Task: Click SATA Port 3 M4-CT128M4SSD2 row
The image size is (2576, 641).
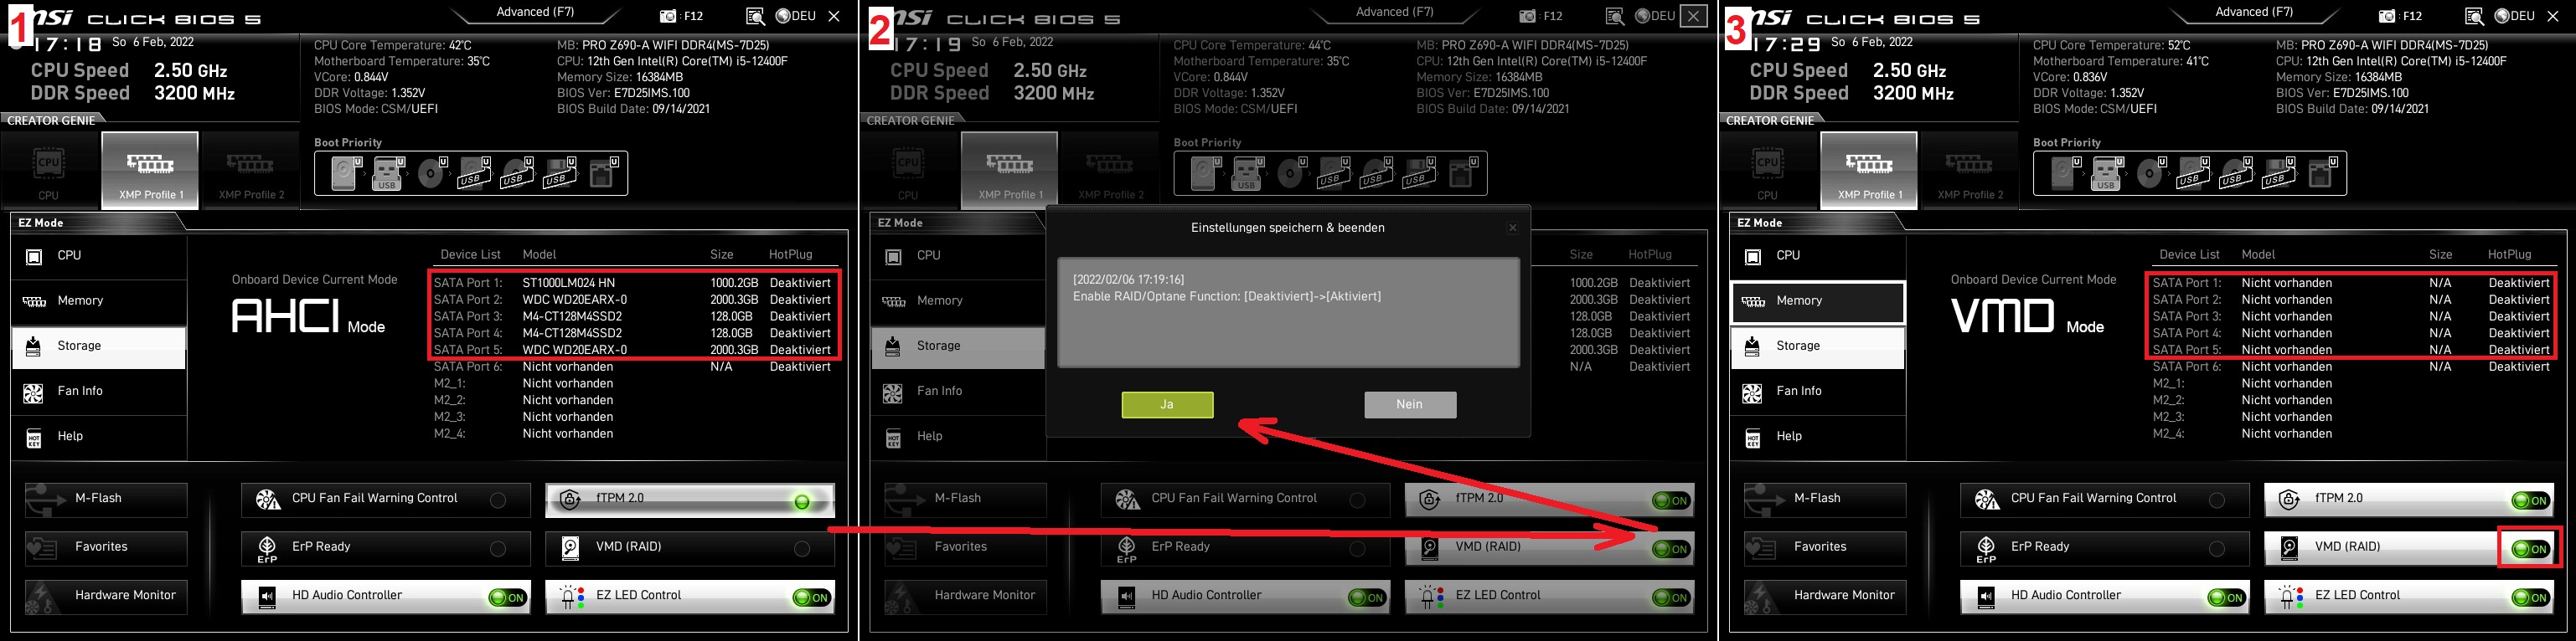Action: (x=632, y=316)
